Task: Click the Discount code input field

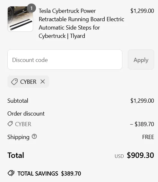Action: (x=65, y=60)
